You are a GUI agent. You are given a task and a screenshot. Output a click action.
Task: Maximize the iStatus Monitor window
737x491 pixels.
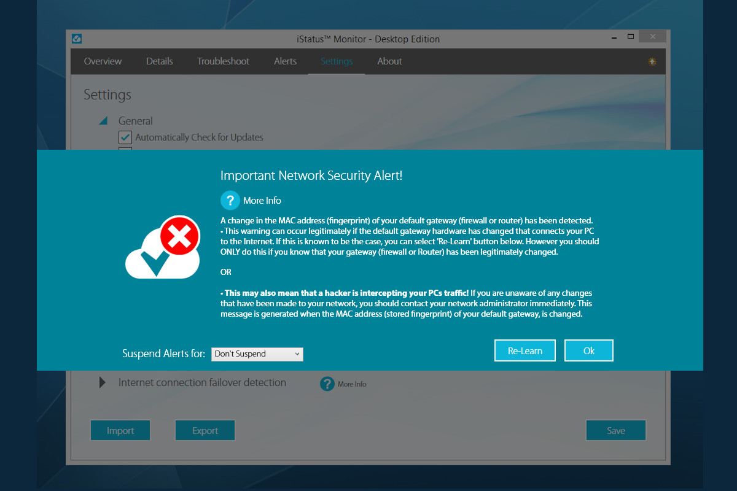630,37
